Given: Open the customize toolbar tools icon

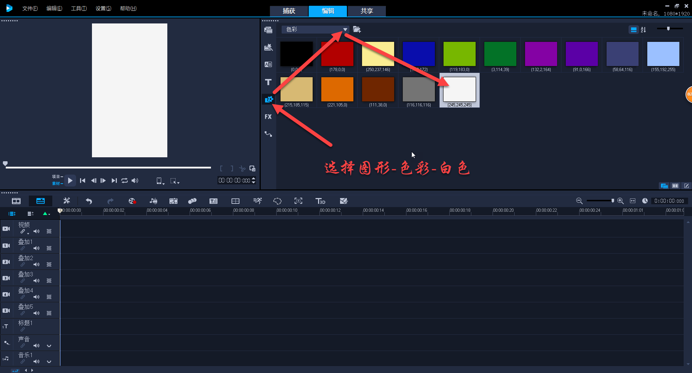Looking at the screenshot, I should pyautogui.click(x=66, y=201).
